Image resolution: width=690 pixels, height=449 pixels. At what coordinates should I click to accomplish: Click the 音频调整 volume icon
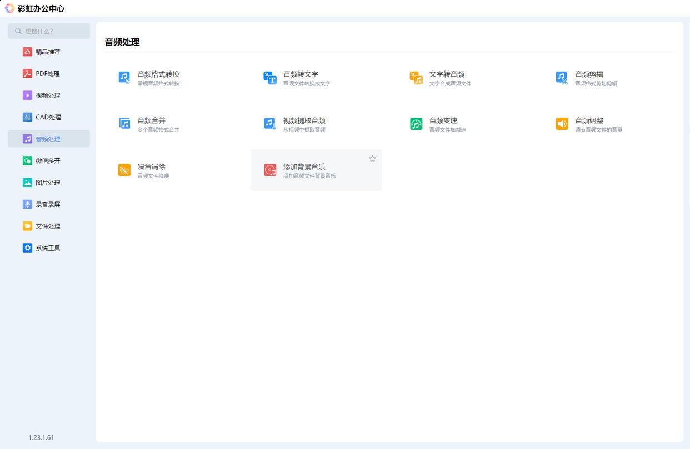[562, 124]
